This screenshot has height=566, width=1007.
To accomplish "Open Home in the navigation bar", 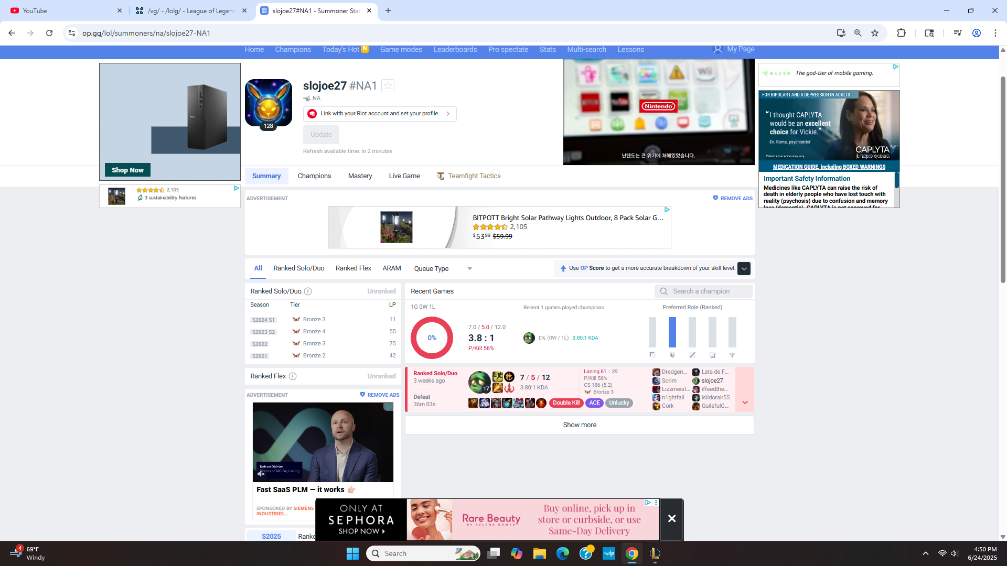I will (254, 50).
